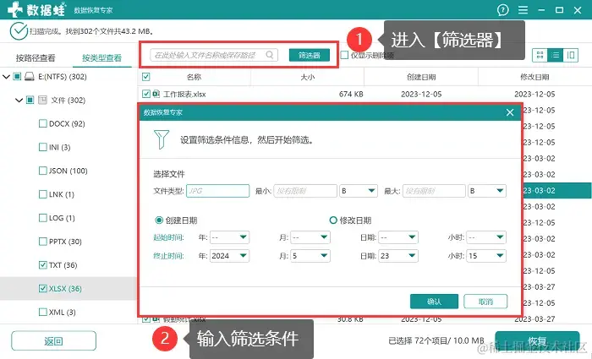Viewport: 592px width, 359px height.
Task: Collapse the 文件 (302) tree node
Action: point(19,101)
